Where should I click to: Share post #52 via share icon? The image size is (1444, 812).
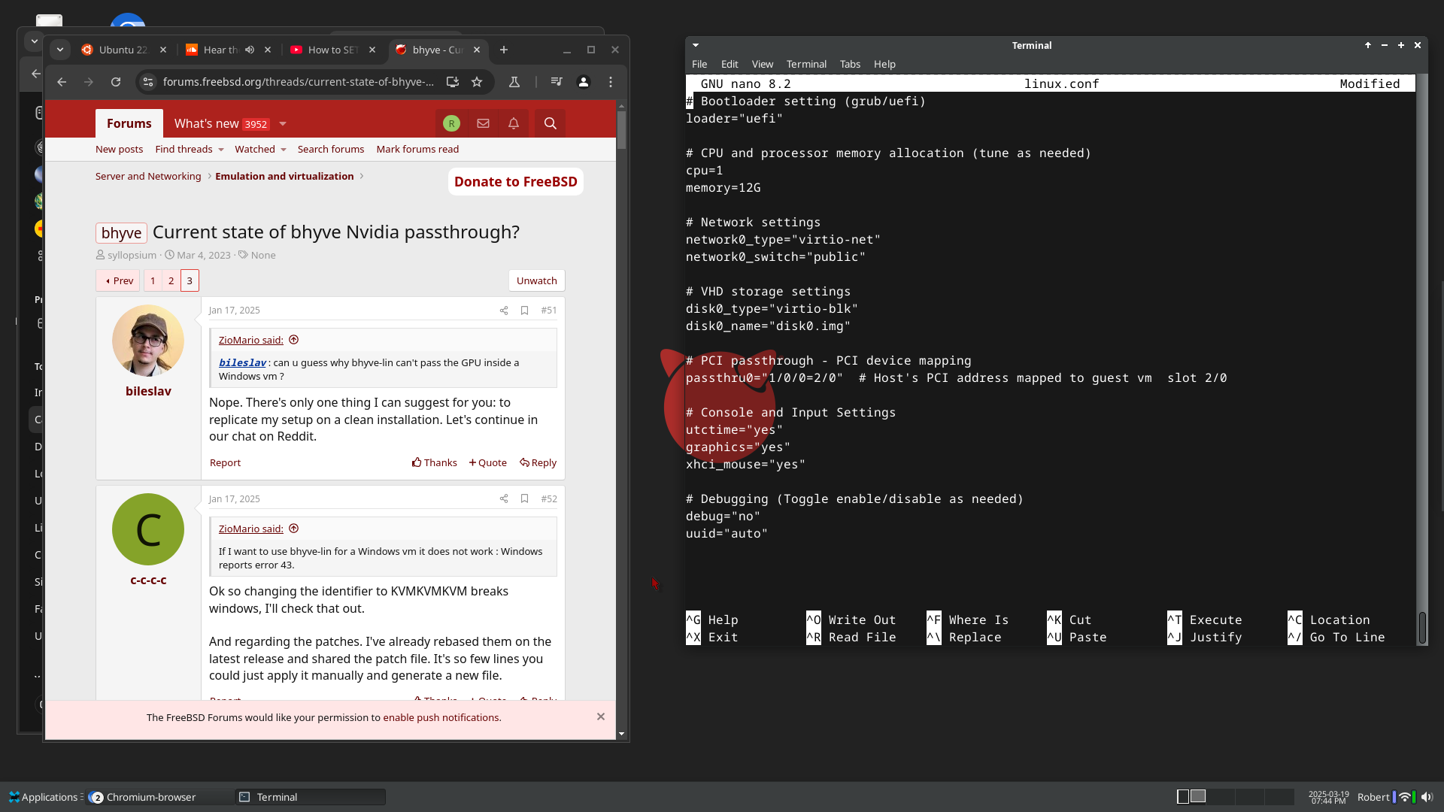[504, 499]
